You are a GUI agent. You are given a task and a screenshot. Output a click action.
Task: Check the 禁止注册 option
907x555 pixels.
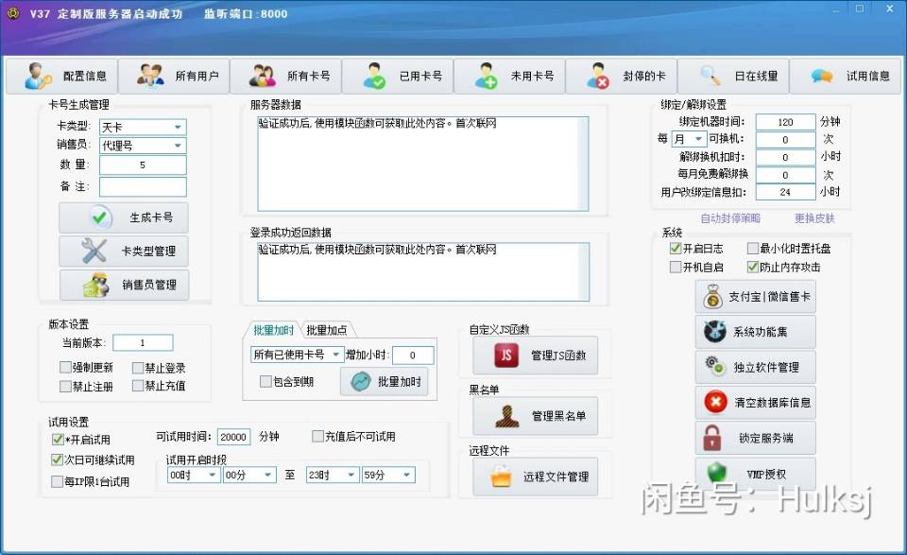(65, 386)
